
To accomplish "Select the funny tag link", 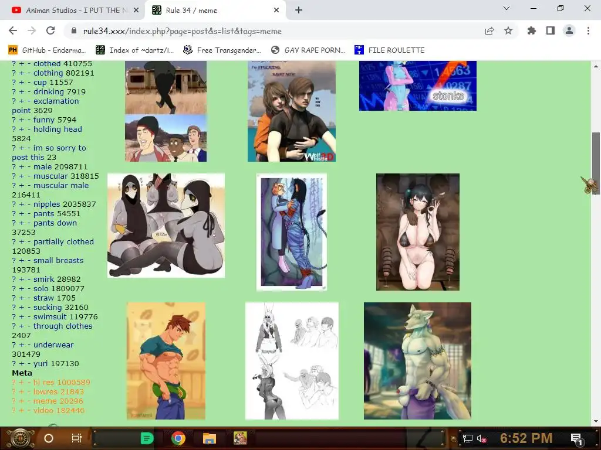I will (x=44, y=120).
